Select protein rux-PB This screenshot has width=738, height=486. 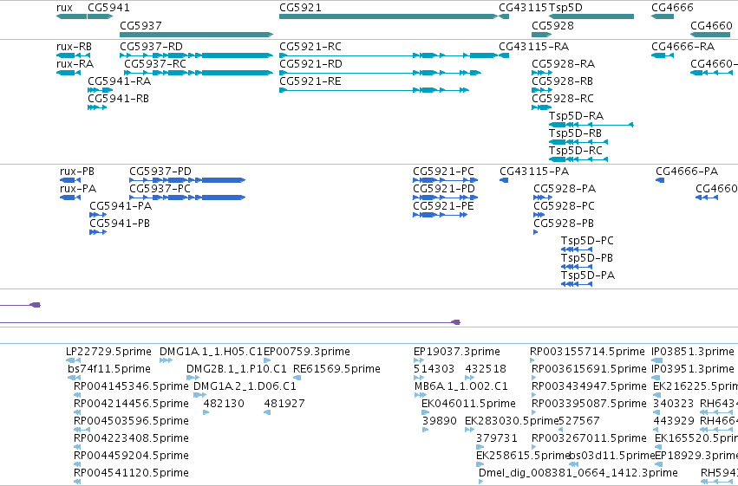(70, 180)
